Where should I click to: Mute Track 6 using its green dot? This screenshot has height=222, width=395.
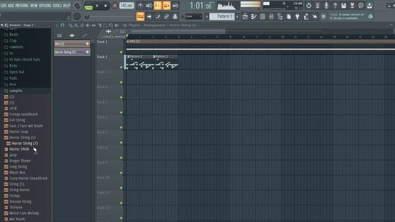121,128
